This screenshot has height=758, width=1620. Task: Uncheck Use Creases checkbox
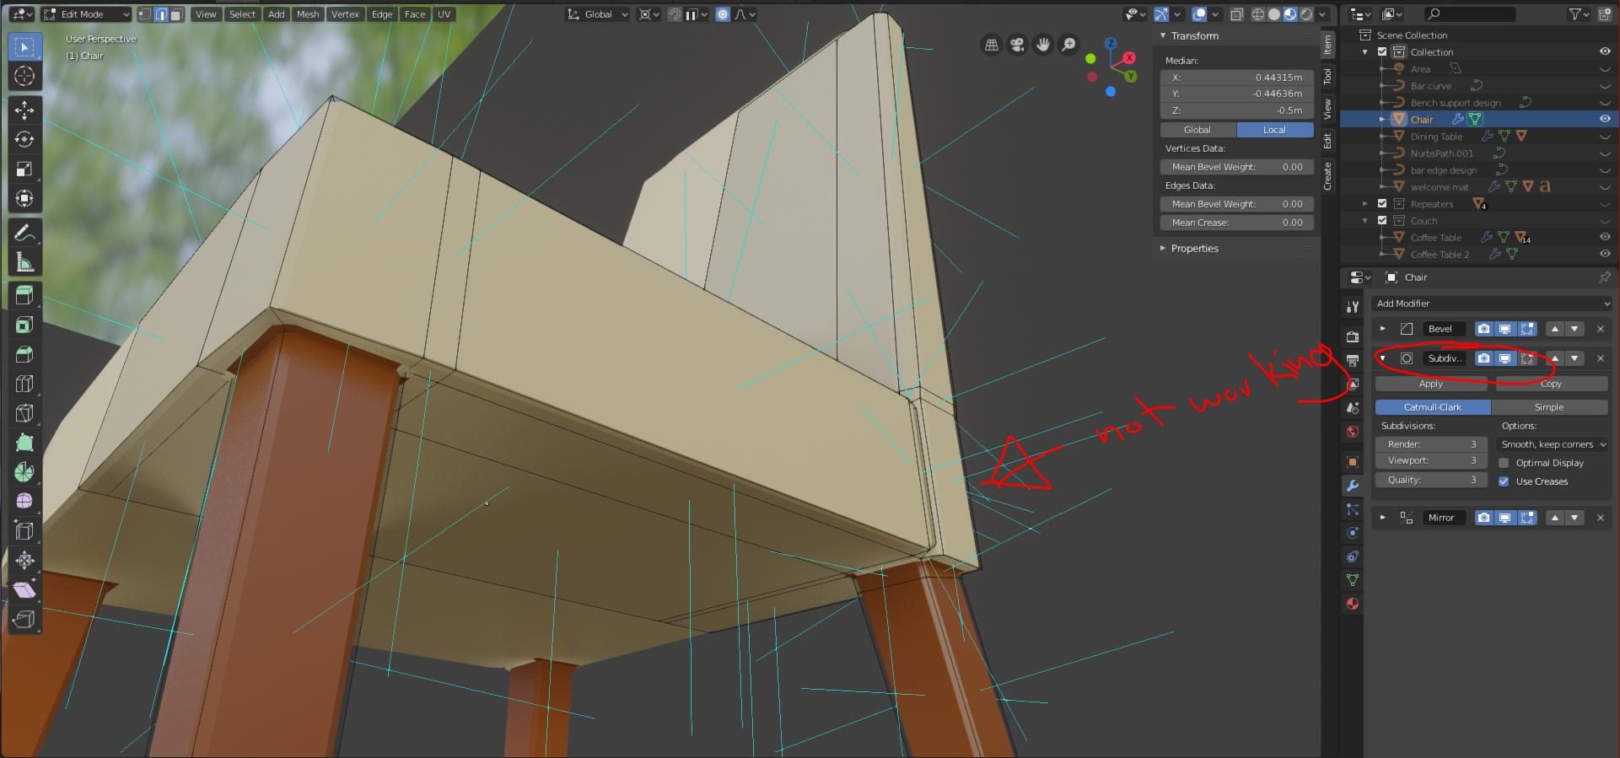pyautogui.click(x=1504, y=481)
